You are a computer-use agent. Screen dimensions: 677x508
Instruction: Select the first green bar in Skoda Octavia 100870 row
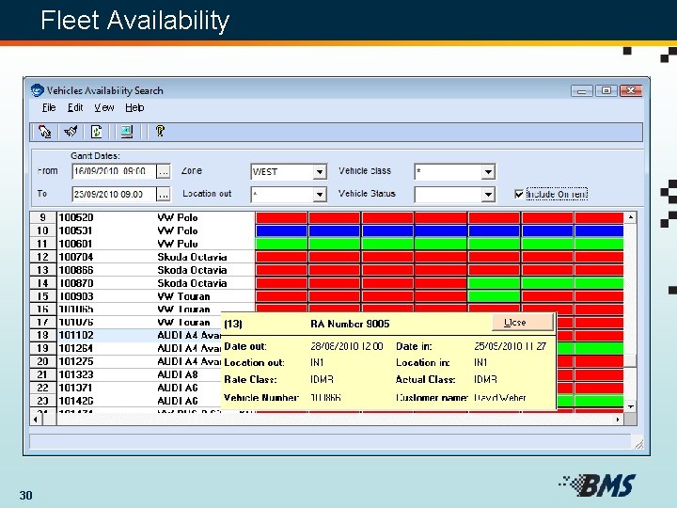(x=494, y=283)
